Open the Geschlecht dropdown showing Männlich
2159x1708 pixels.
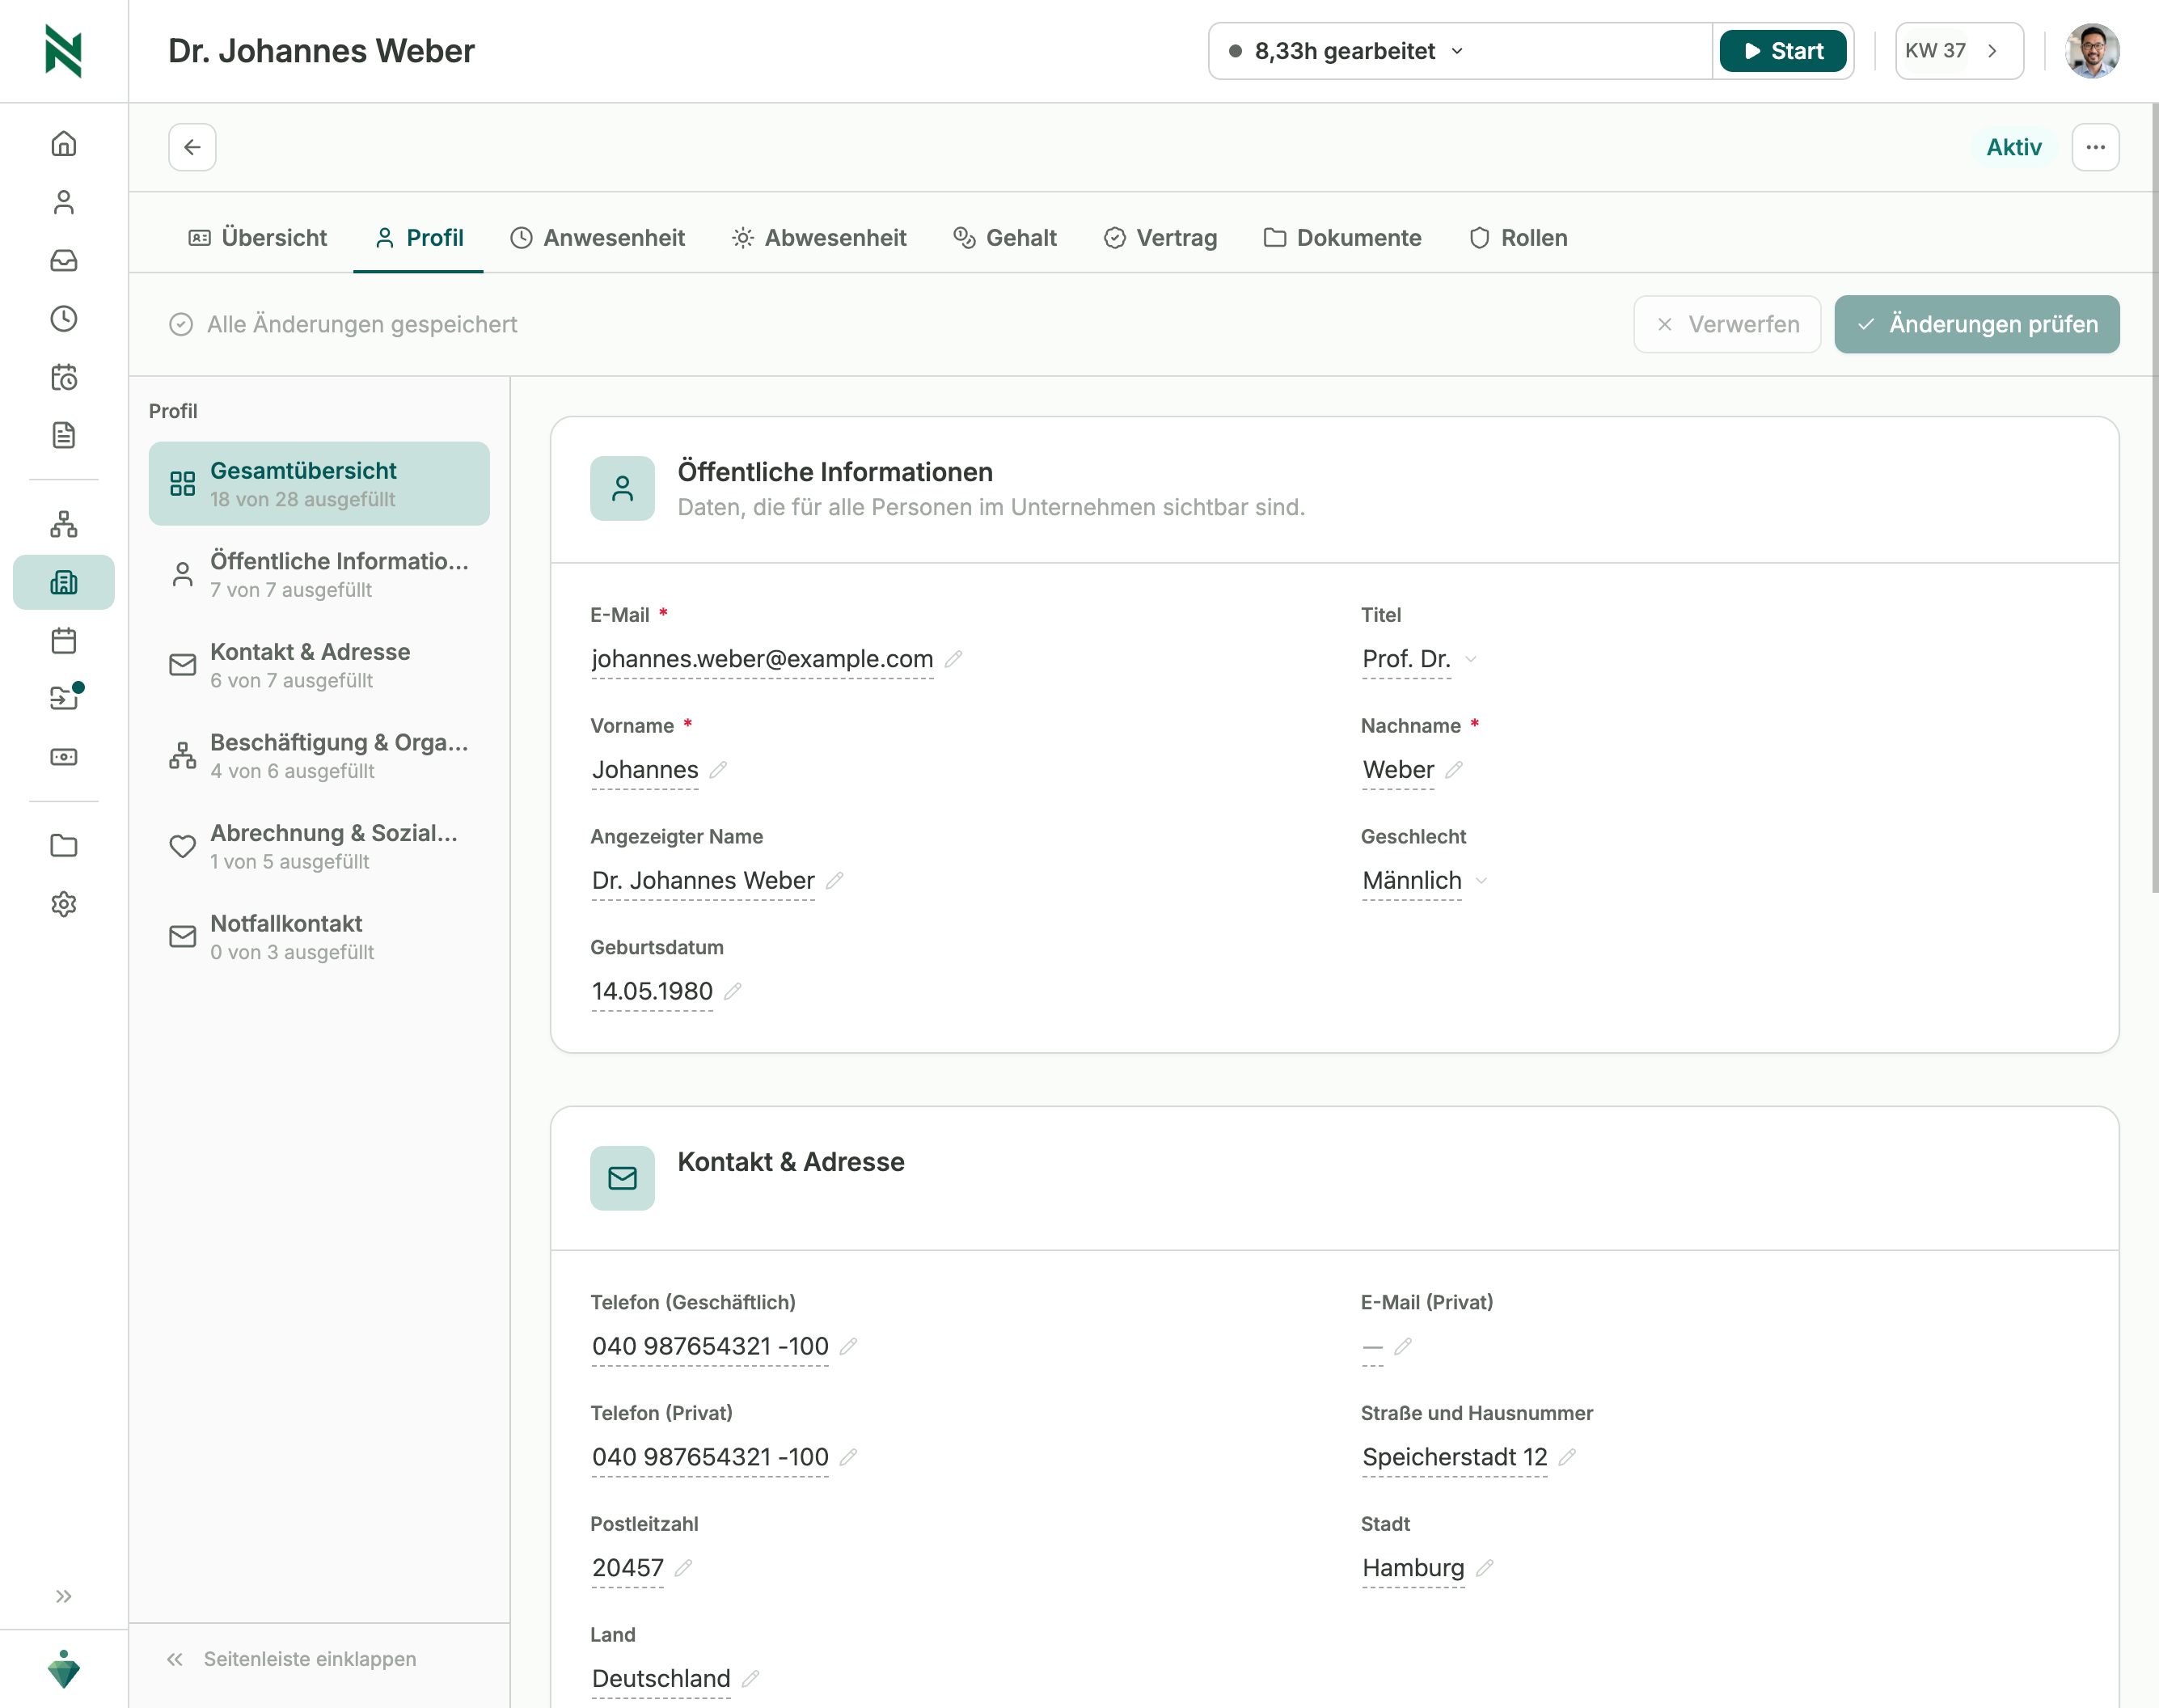click(x=1425, y=881)
